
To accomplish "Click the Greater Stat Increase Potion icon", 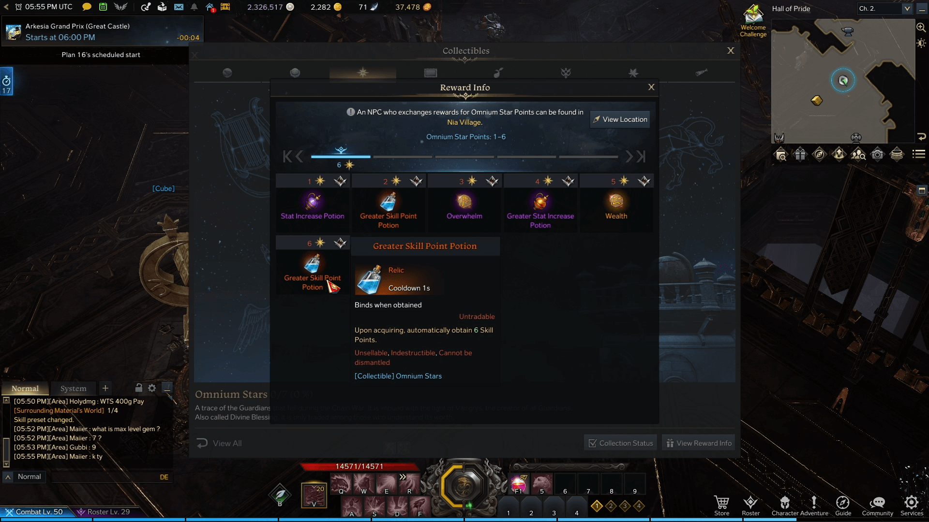I will pos(540,201).
